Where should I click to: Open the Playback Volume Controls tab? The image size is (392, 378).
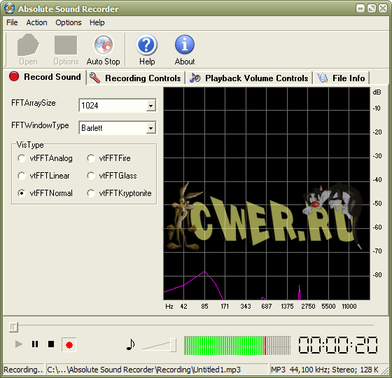pyautogui.click(x=249, y=78)
